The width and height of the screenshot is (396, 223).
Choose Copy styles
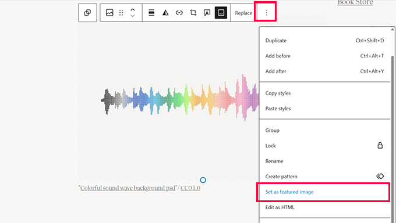pos(325,93)
